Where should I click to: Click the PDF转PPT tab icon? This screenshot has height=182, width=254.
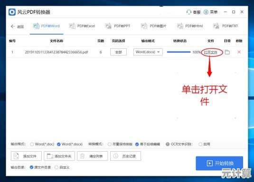pos(108,26)
